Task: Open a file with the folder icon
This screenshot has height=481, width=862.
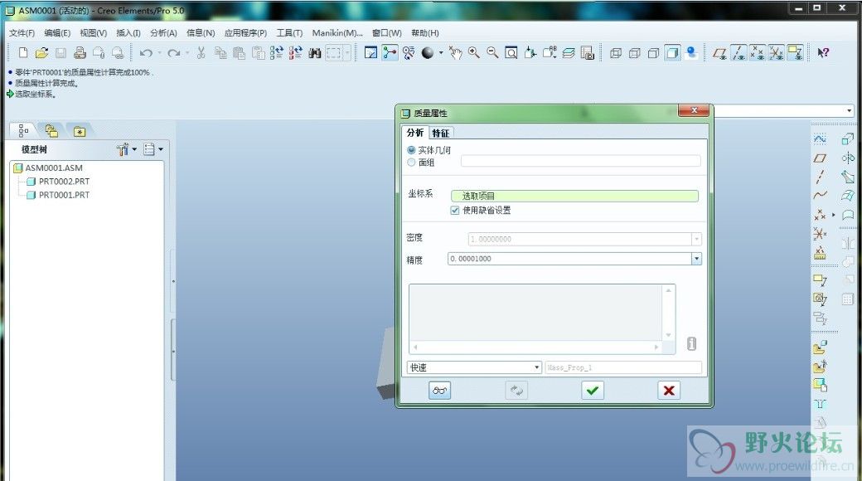Action: click(x=41, y=53)
